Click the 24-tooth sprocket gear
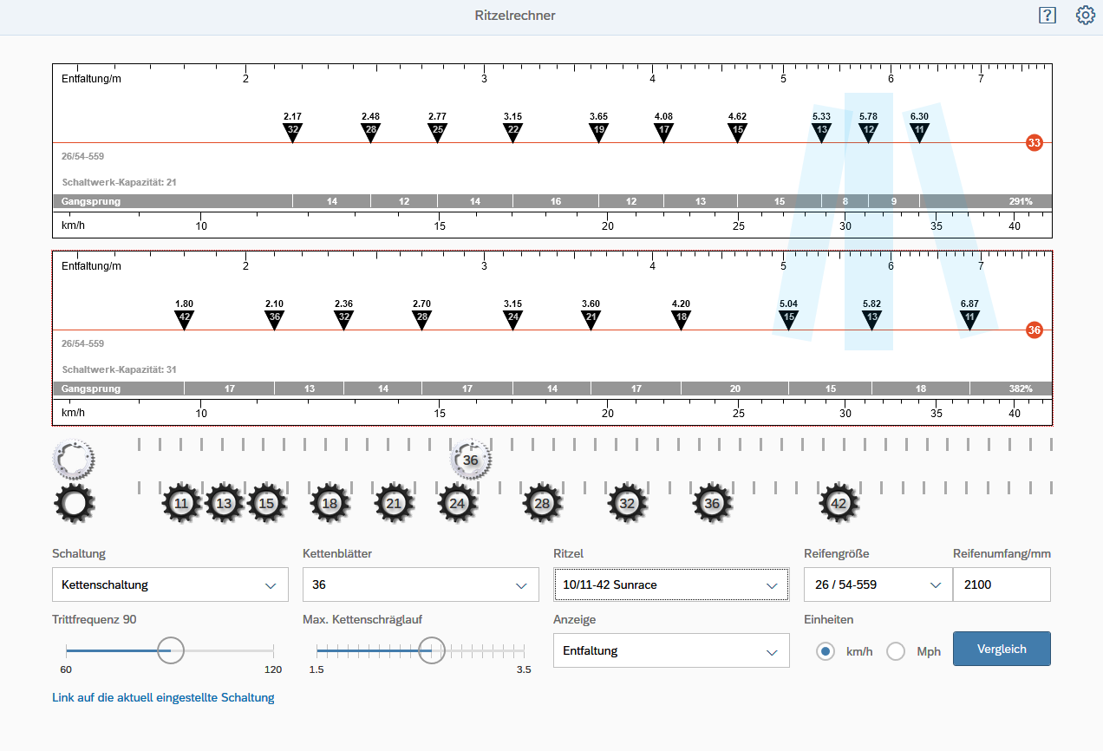The image size is (1103, 751). [x=458, y=504]
